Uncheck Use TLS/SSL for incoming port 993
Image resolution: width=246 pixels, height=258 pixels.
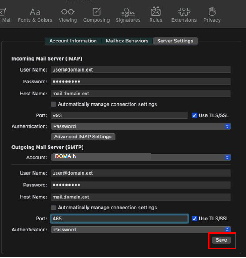pos(194,115)
